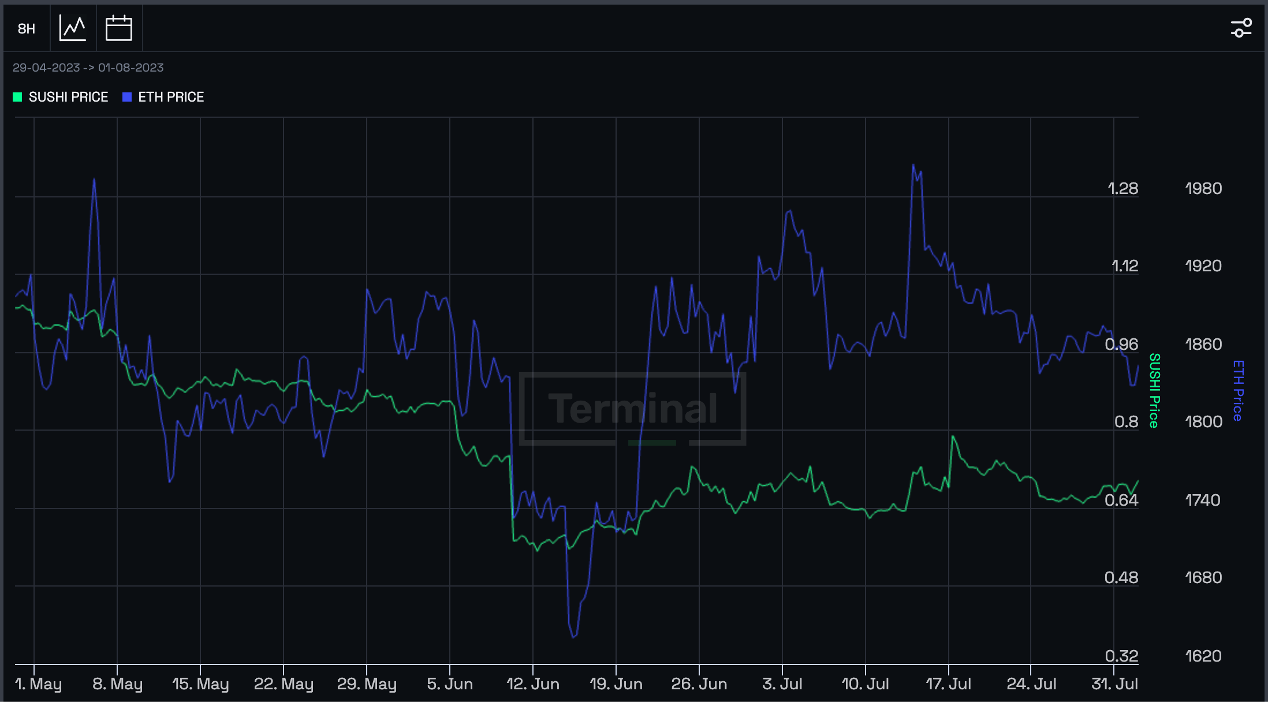Image resolution: width=1268 pixels, height=702 pixels.
Task: Click the 1.12 SUSHI axis value
Action: [x=1124, y=266]
